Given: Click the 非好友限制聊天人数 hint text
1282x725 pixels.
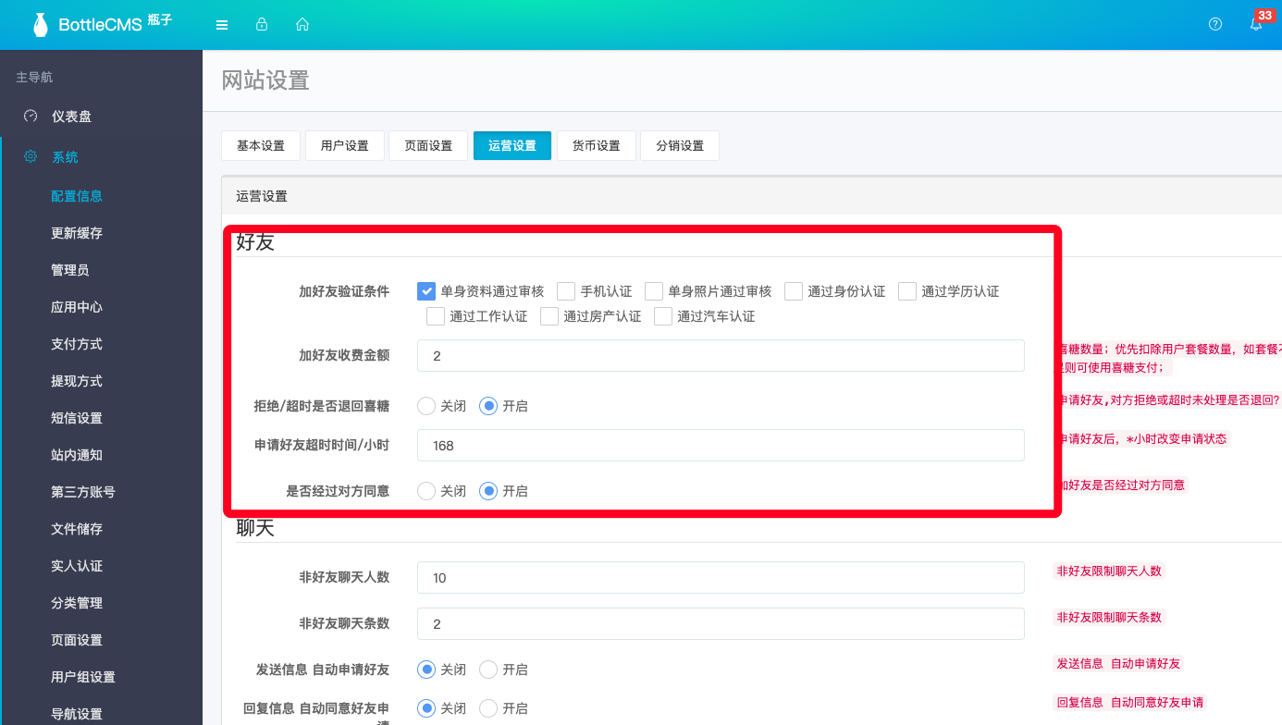Looking at the screenshot, I should point(1108,571).
